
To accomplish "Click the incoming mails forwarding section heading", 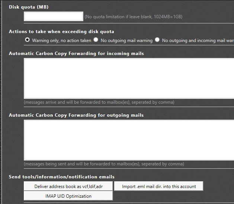I will click(x=76, y=54).
